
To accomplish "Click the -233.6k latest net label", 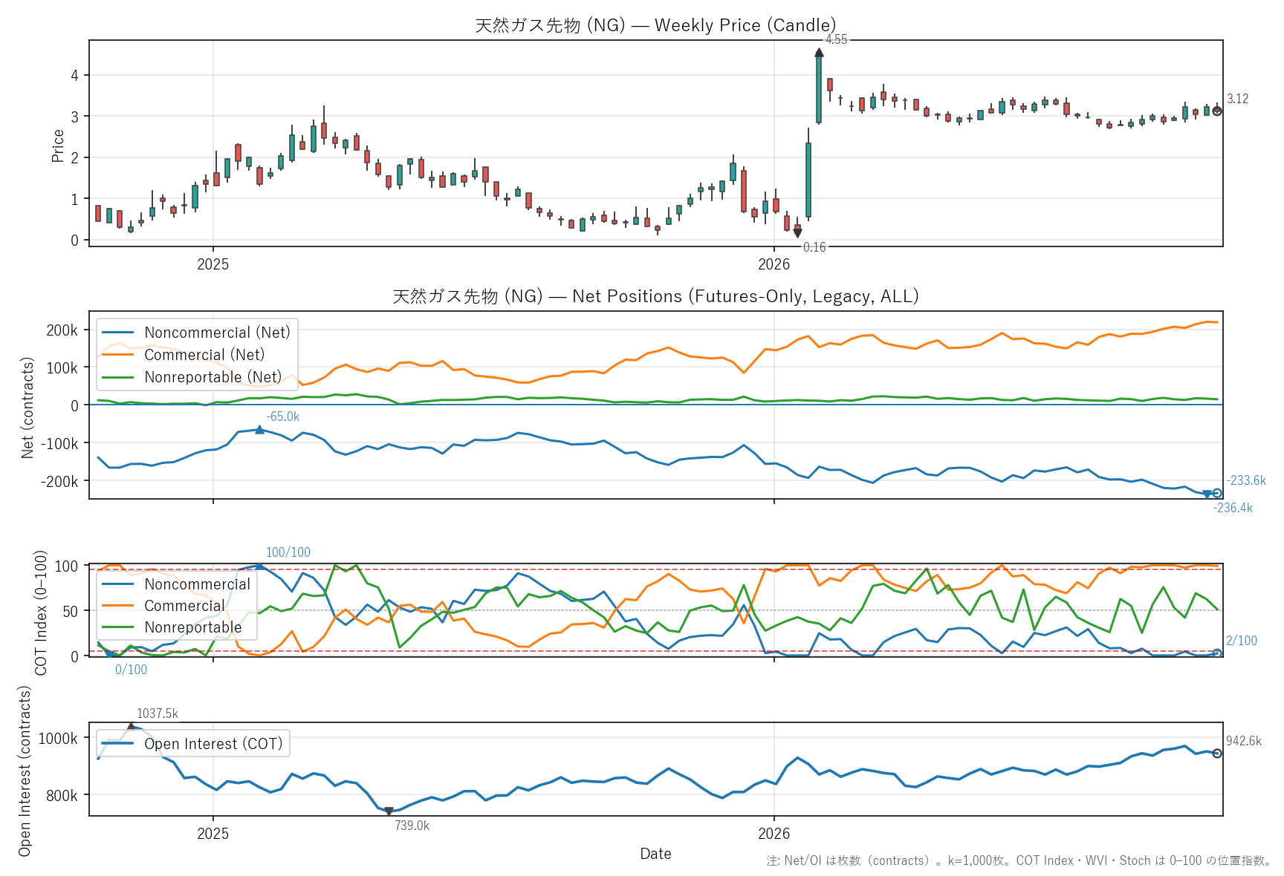I will [1246, 480].
